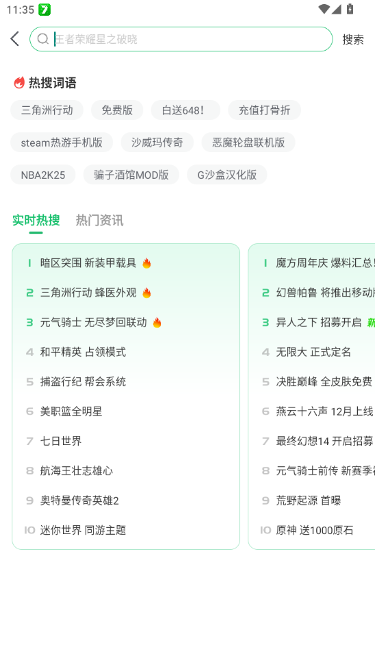Tap the battery icon in status bar
The height and width of the screenshot is (667, 375).
[350, 9]
